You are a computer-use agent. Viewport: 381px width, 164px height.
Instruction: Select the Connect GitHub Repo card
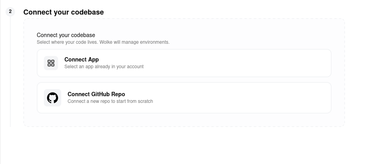[184, 98]
